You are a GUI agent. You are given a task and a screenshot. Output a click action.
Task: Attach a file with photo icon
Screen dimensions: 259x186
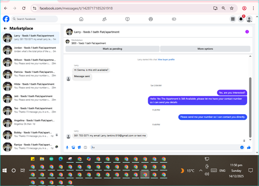coord(74,147)
